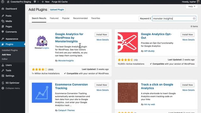Click '10,000+ Active Installations' text
The image size is (201, 113).
pyautogui.click(x=131, y=64)
